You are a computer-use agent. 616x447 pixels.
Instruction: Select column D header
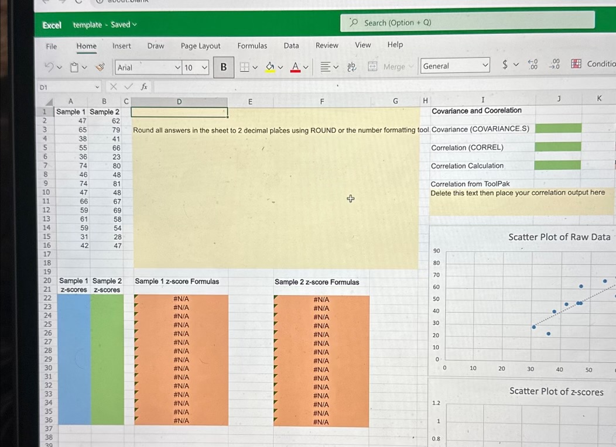click(x=179, y=102)
